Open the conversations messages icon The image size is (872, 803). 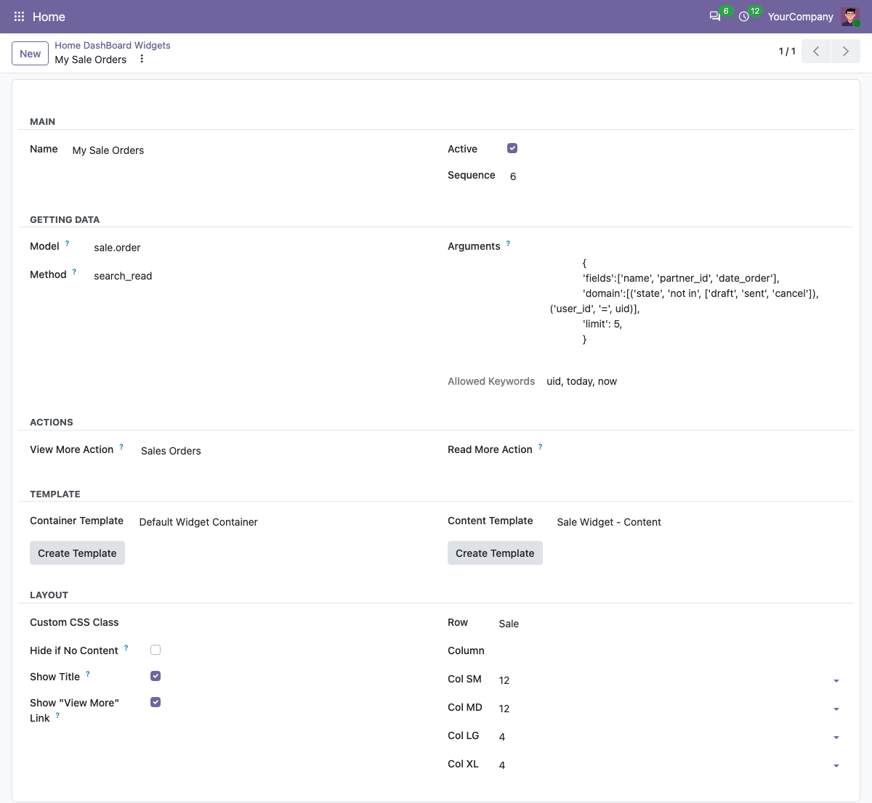click(715, 17)
